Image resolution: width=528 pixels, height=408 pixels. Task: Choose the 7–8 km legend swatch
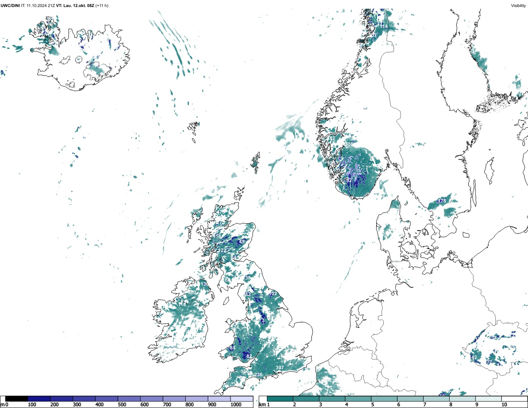pyautogui.click(x=436, y=399)
